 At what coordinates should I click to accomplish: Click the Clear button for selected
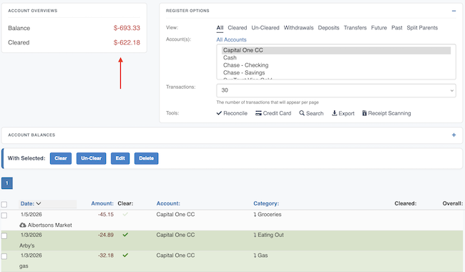(61, 158)
